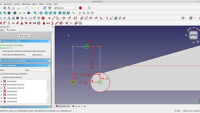Click the constraints list vertical scrollbar
The width and height of the screenshot is (200, 113).
[48, 91]
